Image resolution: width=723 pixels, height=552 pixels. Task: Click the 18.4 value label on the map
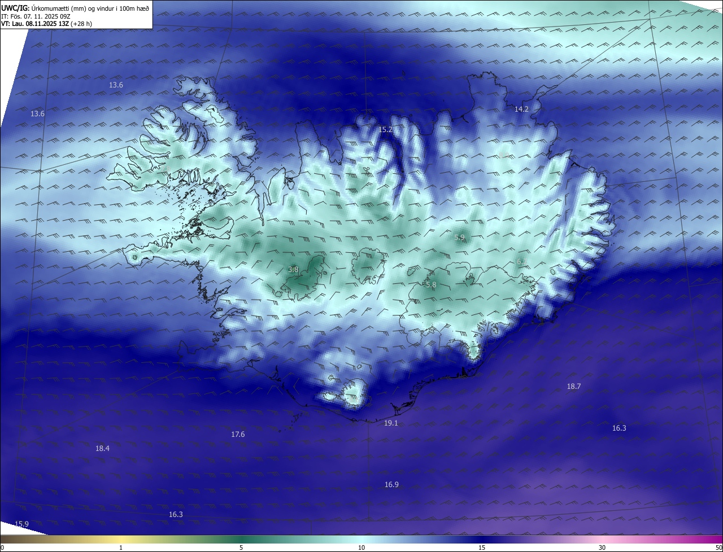click(x=102, y=448)
